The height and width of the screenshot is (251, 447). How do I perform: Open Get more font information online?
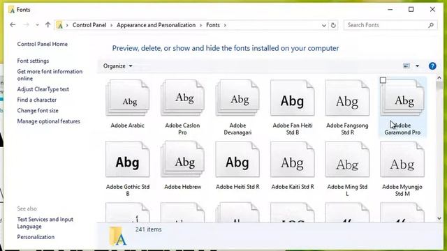pyautogui.click(x=50, y=75)
